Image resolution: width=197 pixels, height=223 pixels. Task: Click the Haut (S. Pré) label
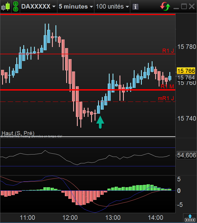click(18, 133)
